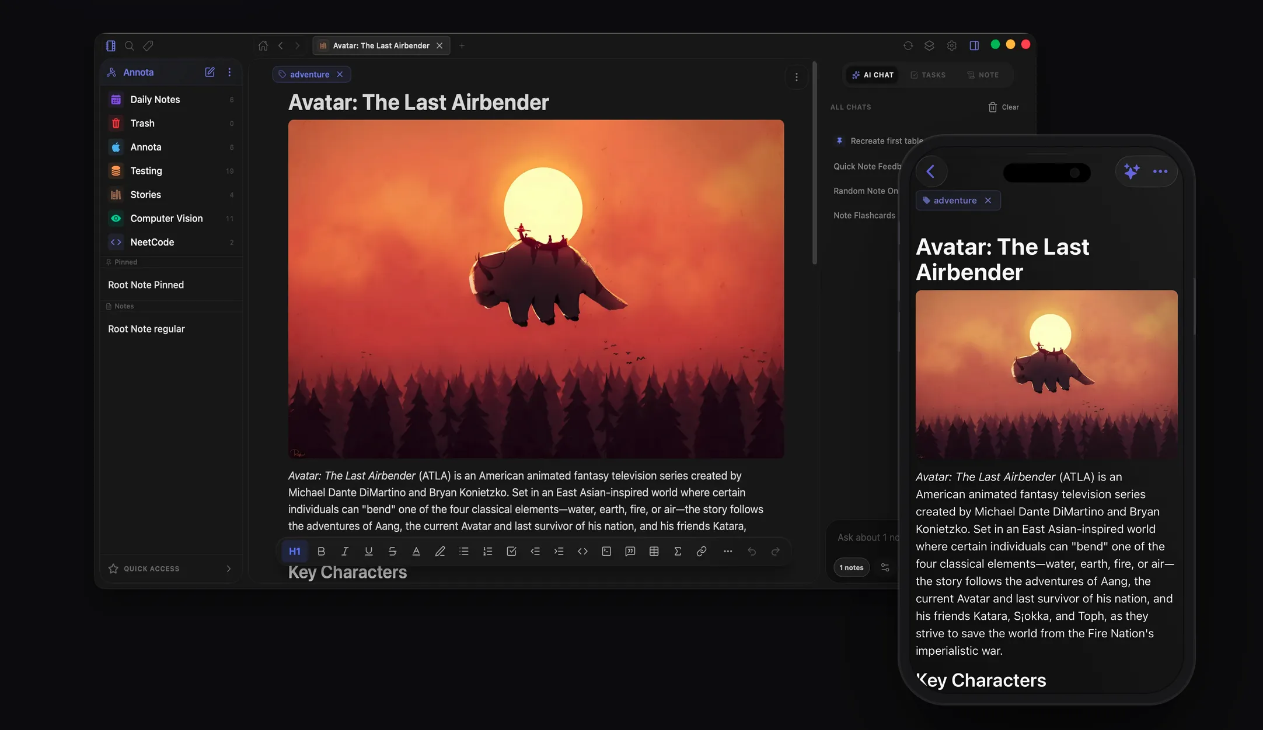
Task: Insert a math formula (sigma)
Action: [x=678, y=552]
